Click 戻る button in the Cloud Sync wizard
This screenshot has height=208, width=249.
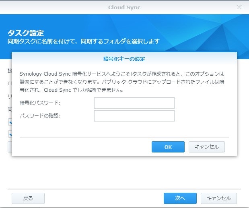(x=28, y=198)
